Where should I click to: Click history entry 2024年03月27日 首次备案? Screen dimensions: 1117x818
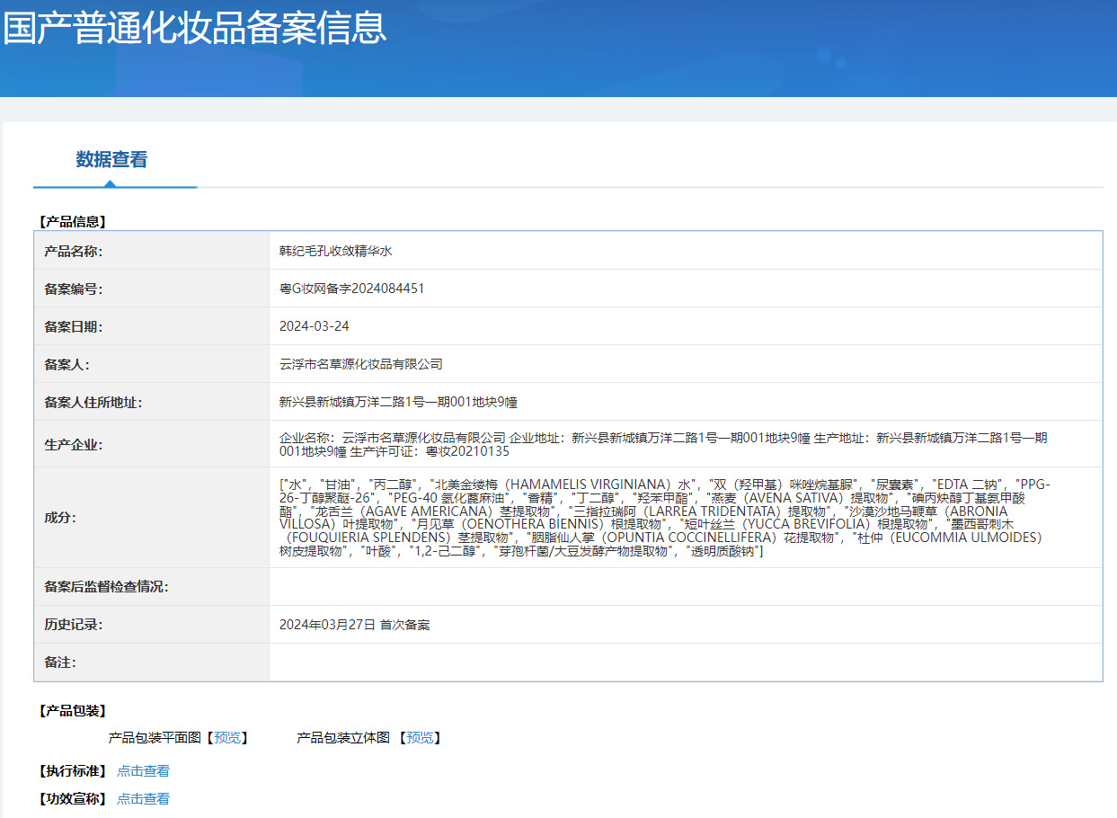[355, 625]
